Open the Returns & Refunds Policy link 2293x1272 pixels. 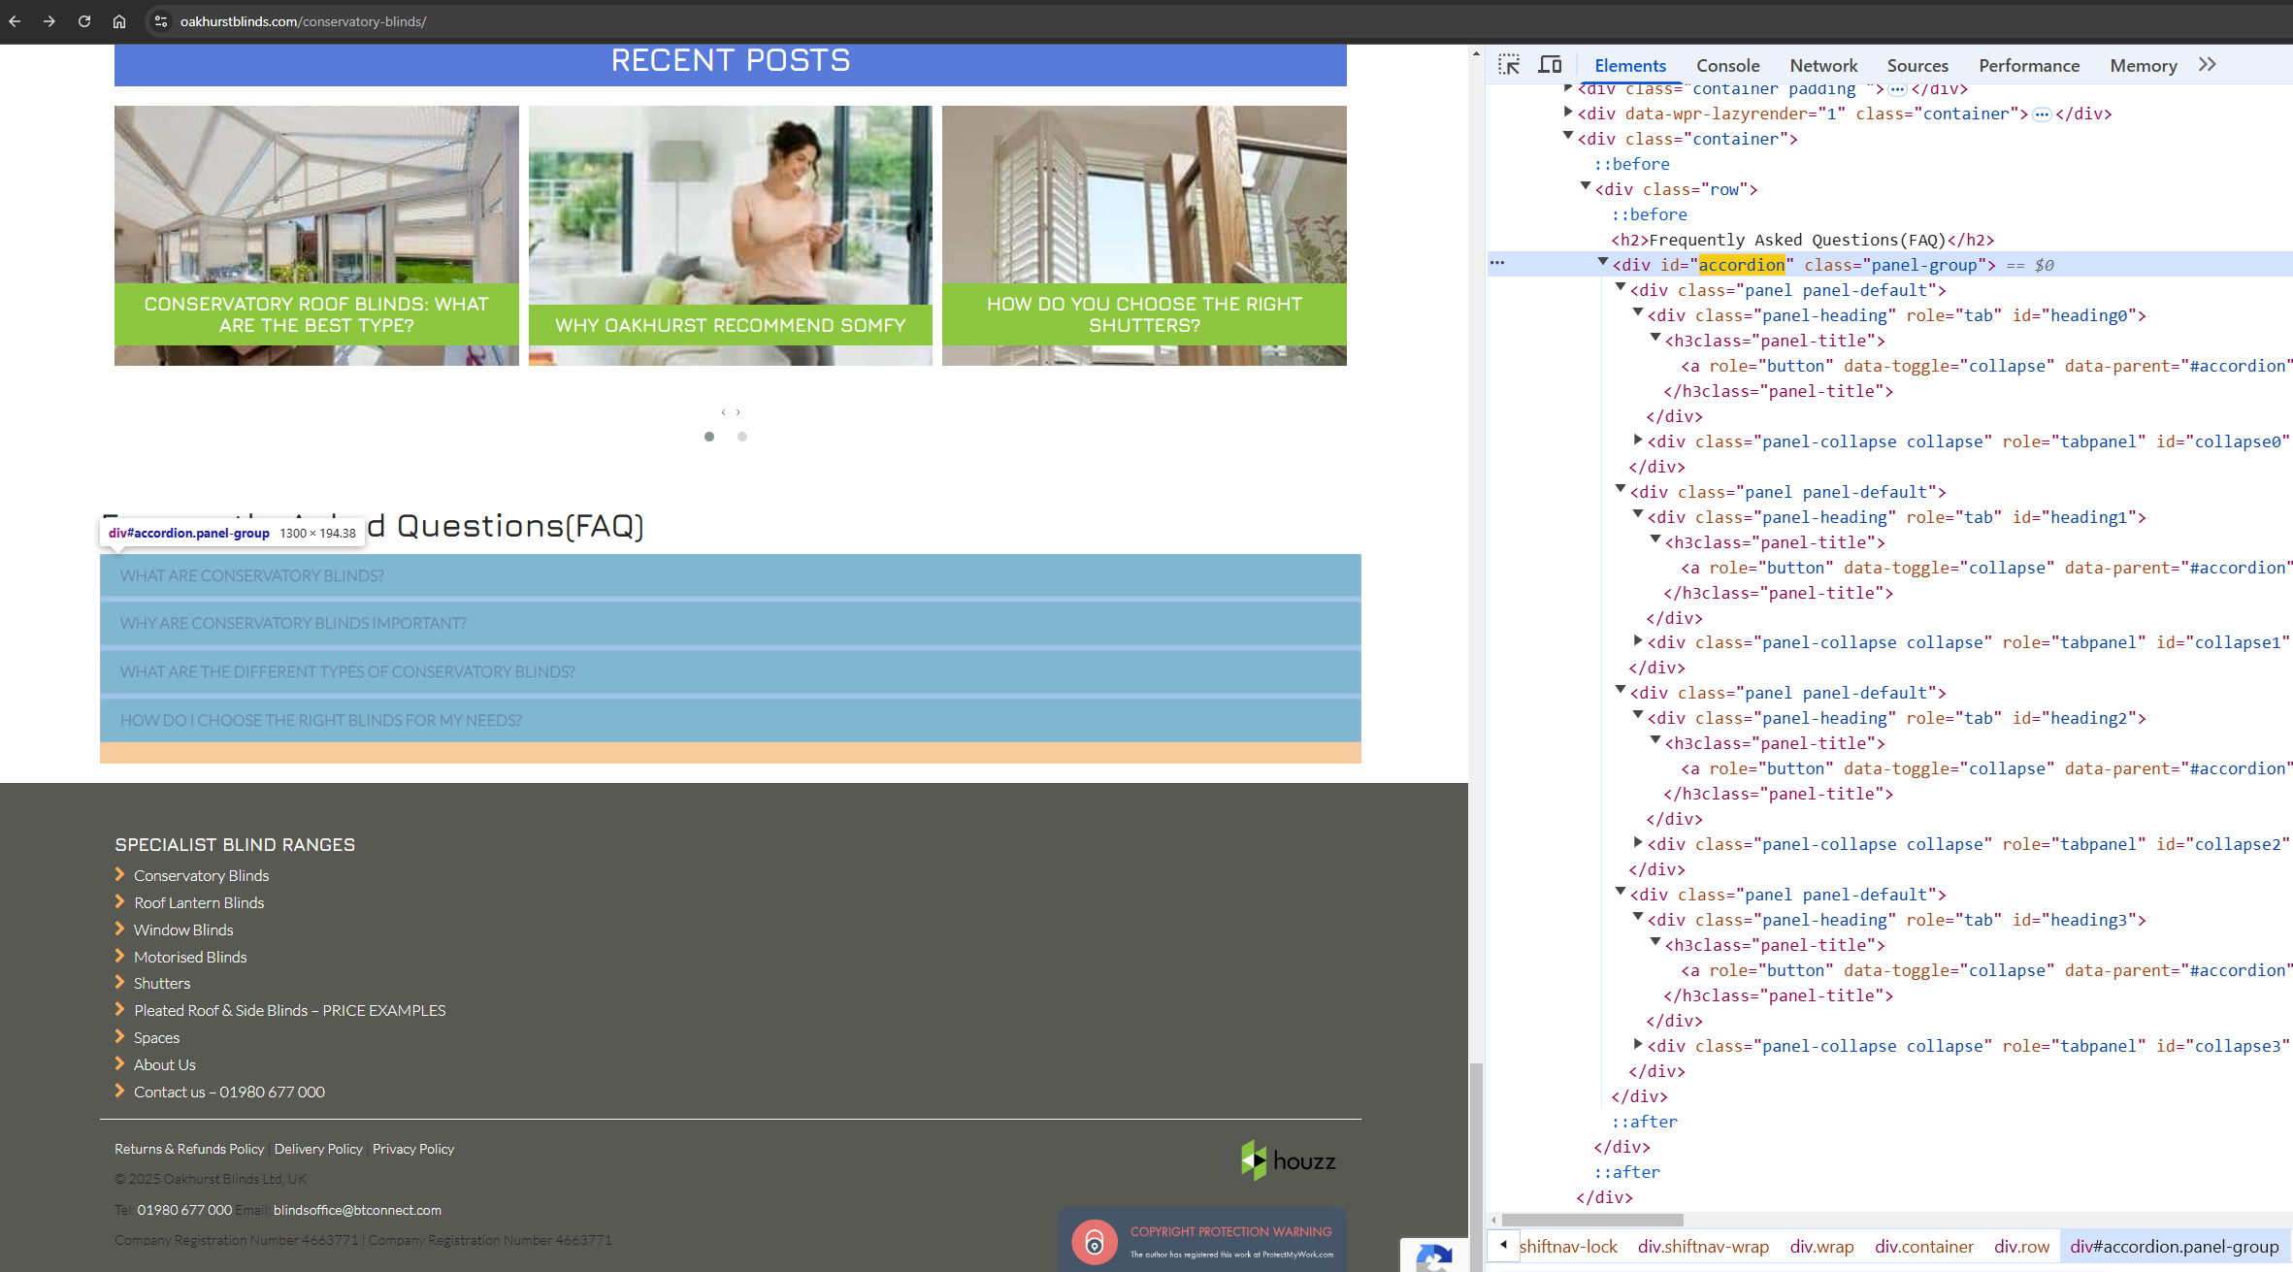point(189,1149)
